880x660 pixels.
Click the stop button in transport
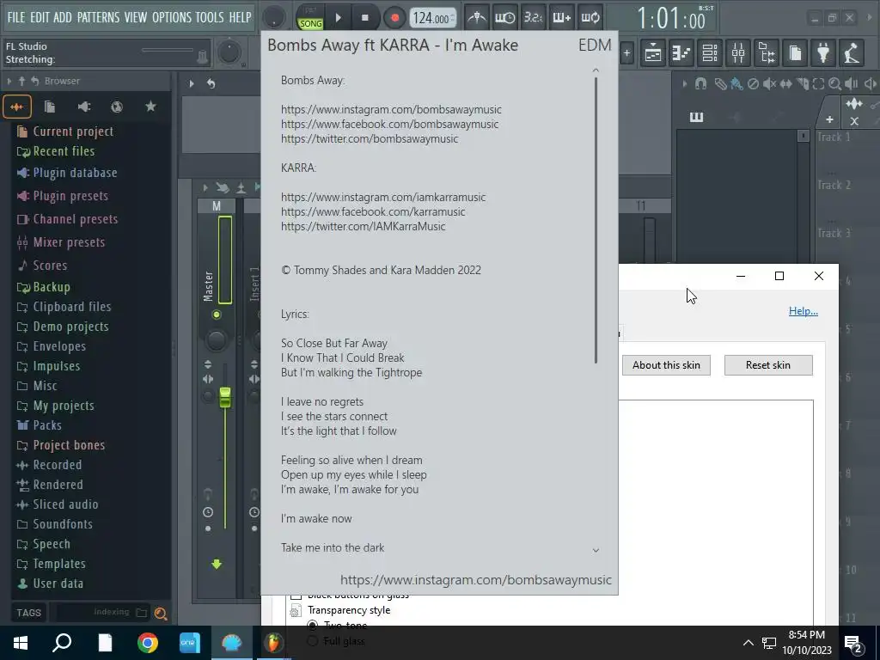(x=364, y=17)
